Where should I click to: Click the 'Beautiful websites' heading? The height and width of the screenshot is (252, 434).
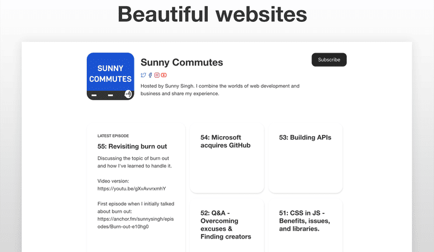coord(212,14)
